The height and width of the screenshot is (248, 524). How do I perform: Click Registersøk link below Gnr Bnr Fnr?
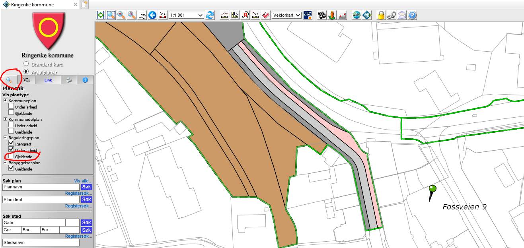pyautogui.click(x=78, y=236)
